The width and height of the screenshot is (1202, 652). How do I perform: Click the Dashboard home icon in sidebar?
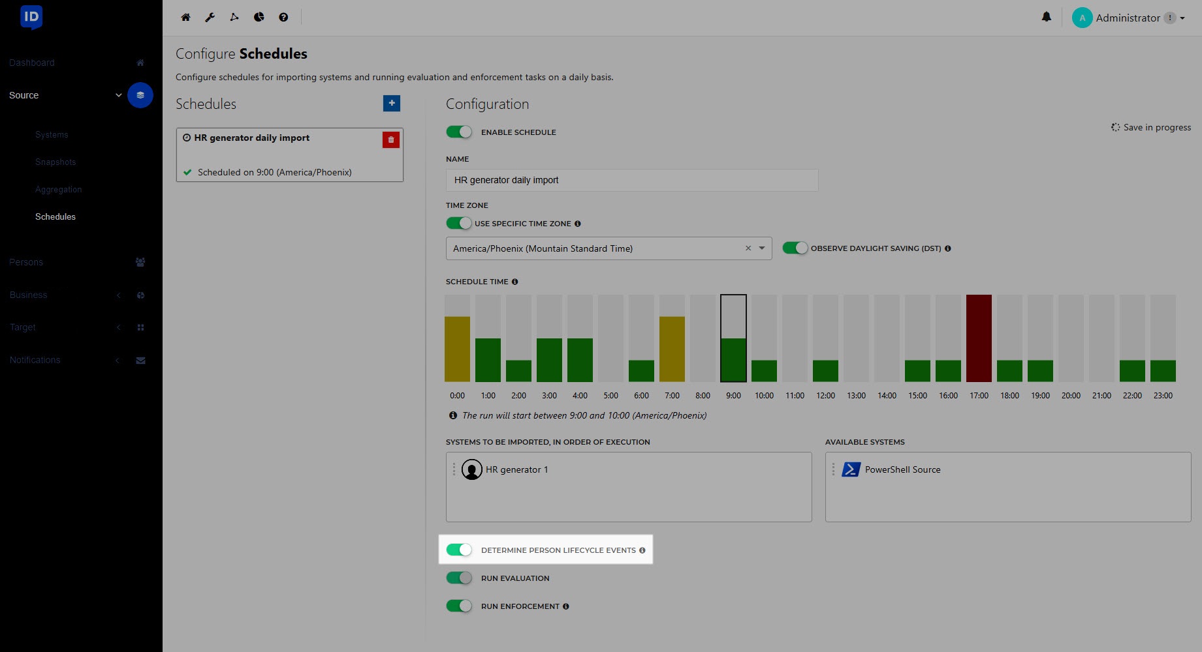coord(140,63)
